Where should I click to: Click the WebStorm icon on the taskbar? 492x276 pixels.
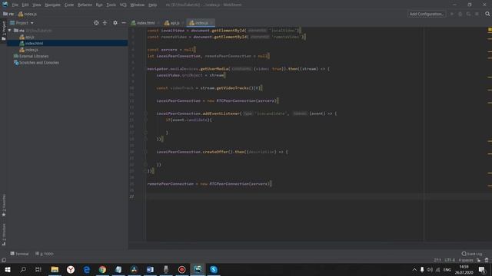tap(198, 269)
